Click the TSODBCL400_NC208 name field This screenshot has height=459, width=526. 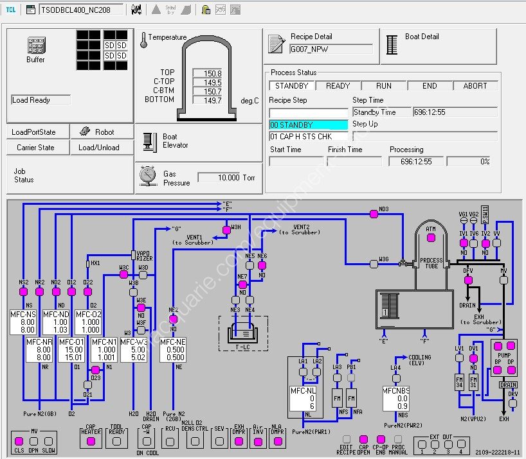pos(81,10)
